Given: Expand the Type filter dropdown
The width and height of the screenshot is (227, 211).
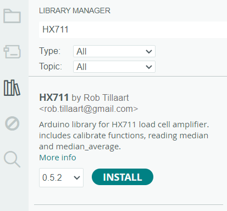Looking at the screenshot, I should [114, 51].
